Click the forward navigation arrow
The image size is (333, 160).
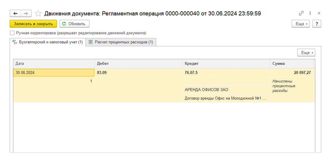(x=26, y=13)
